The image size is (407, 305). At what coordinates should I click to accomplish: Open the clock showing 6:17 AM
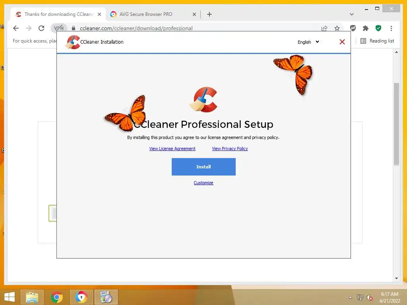click(x=390, y=297)
